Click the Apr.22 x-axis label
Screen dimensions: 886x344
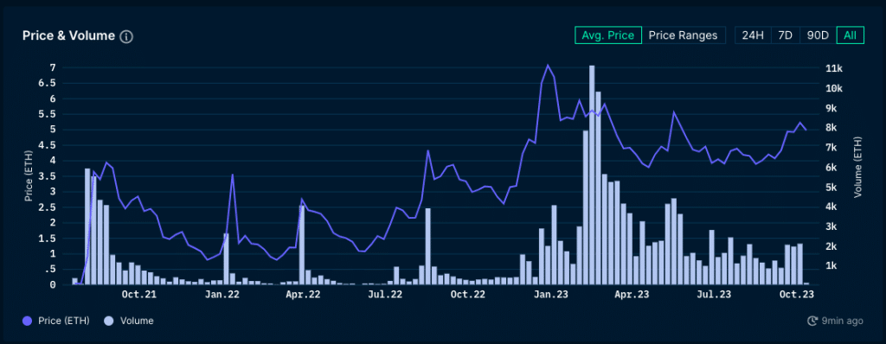(x=304, y=294)
